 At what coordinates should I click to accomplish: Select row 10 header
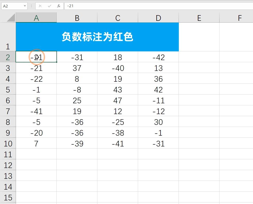tap(8, 144)
